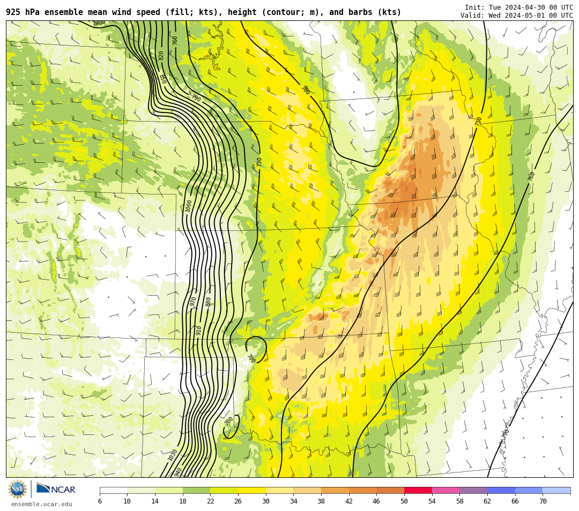Click the colorbar tick label 26
Image resolution: width=579 pixels, height=511 pixels.
pyautogui.click(x=238, y=501)
